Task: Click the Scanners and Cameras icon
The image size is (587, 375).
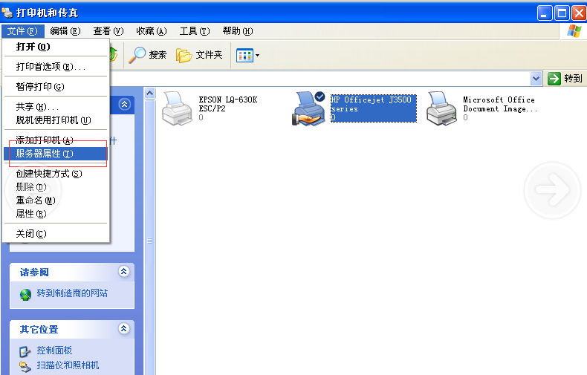Action: [25, 365]
